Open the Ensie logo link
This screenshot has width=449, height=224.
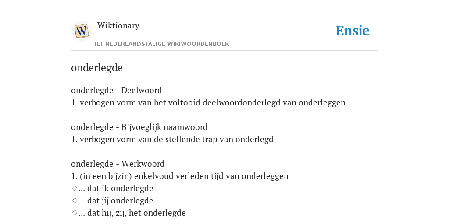click(353, 31)
